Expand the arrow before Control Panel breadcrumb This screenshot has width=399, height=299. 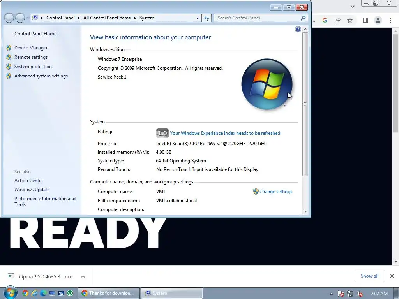[42, 18]
